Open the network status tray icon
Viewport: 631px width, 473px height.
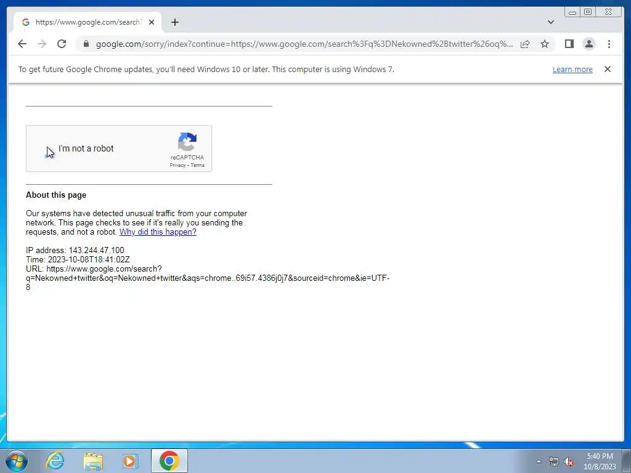click(x=554, y=461)
